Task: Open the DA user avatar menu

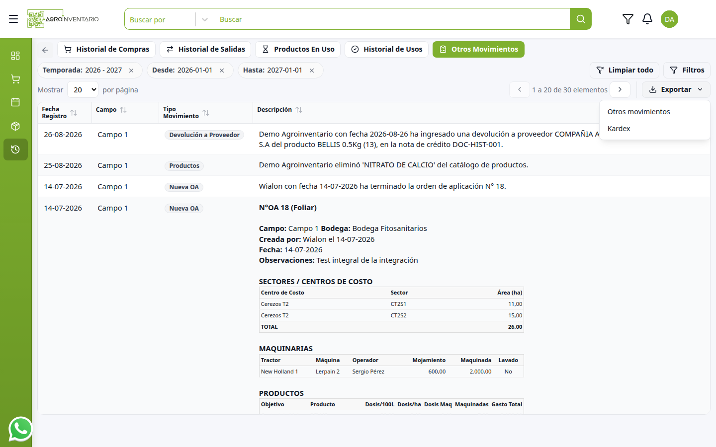Action: tap(669, 19)
